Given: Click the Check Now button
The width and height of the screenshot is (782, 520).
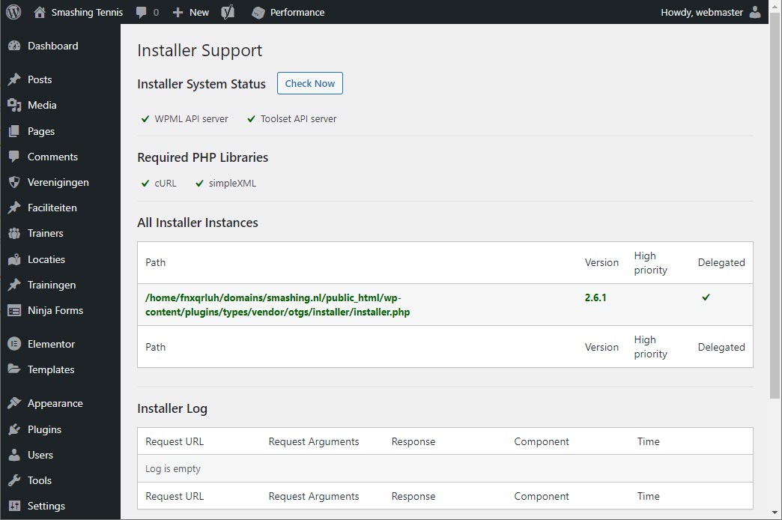Looking at the screenshot, I should pyautogui.click(x=309, y=83).
